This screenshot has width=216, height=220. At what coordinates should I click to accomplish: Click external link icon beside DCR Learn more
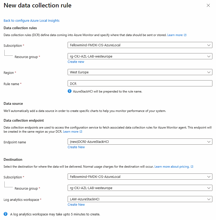click(185, 35)
